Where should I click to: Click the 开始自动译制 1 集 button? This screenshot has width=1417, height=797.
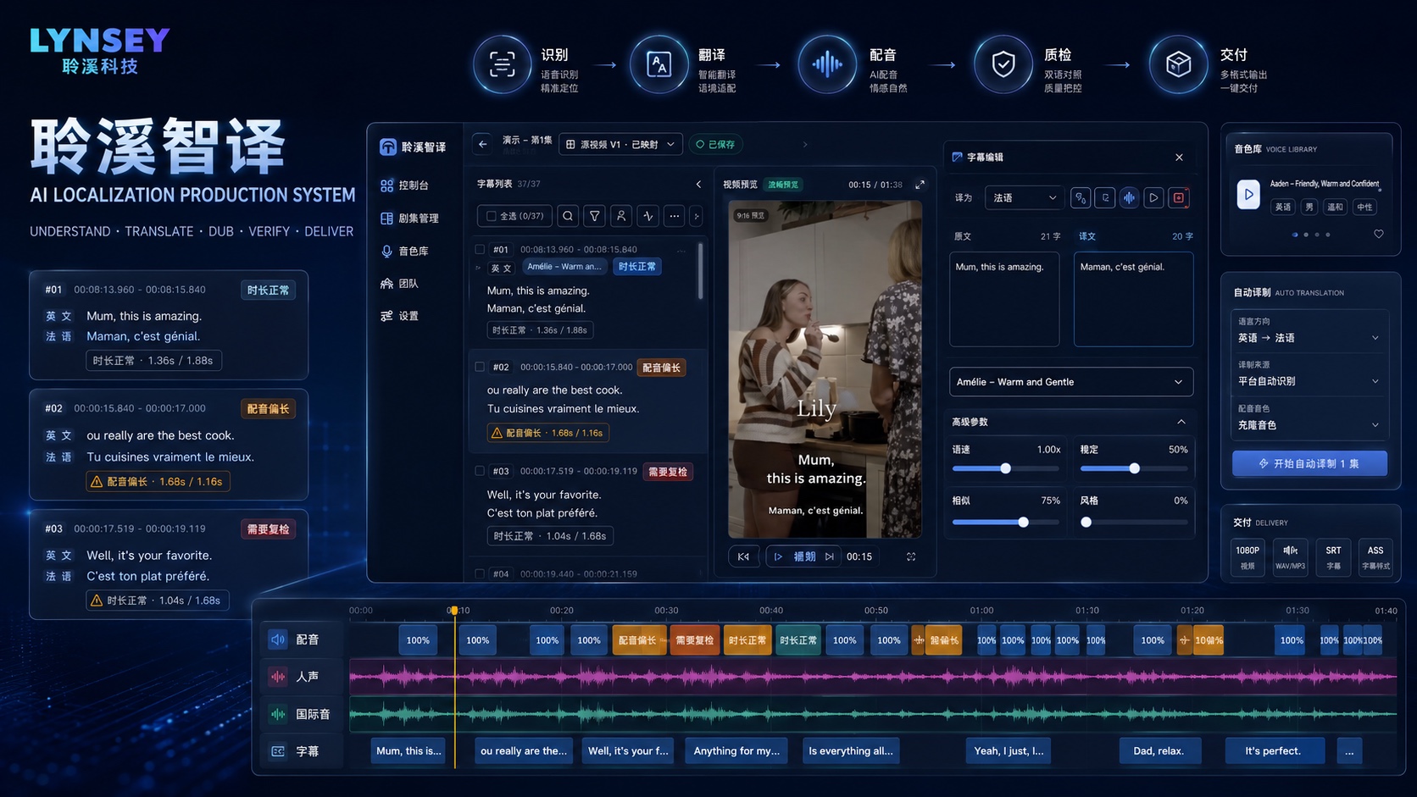tap(1309, 463)
